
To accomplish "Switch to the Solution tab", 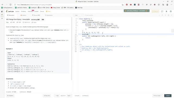I will click(23, 15).
